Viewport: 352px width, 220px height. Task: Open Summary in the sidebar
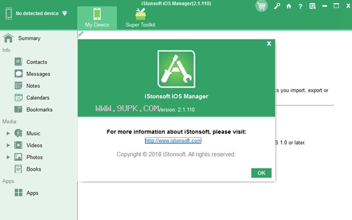tap(29, 38)
